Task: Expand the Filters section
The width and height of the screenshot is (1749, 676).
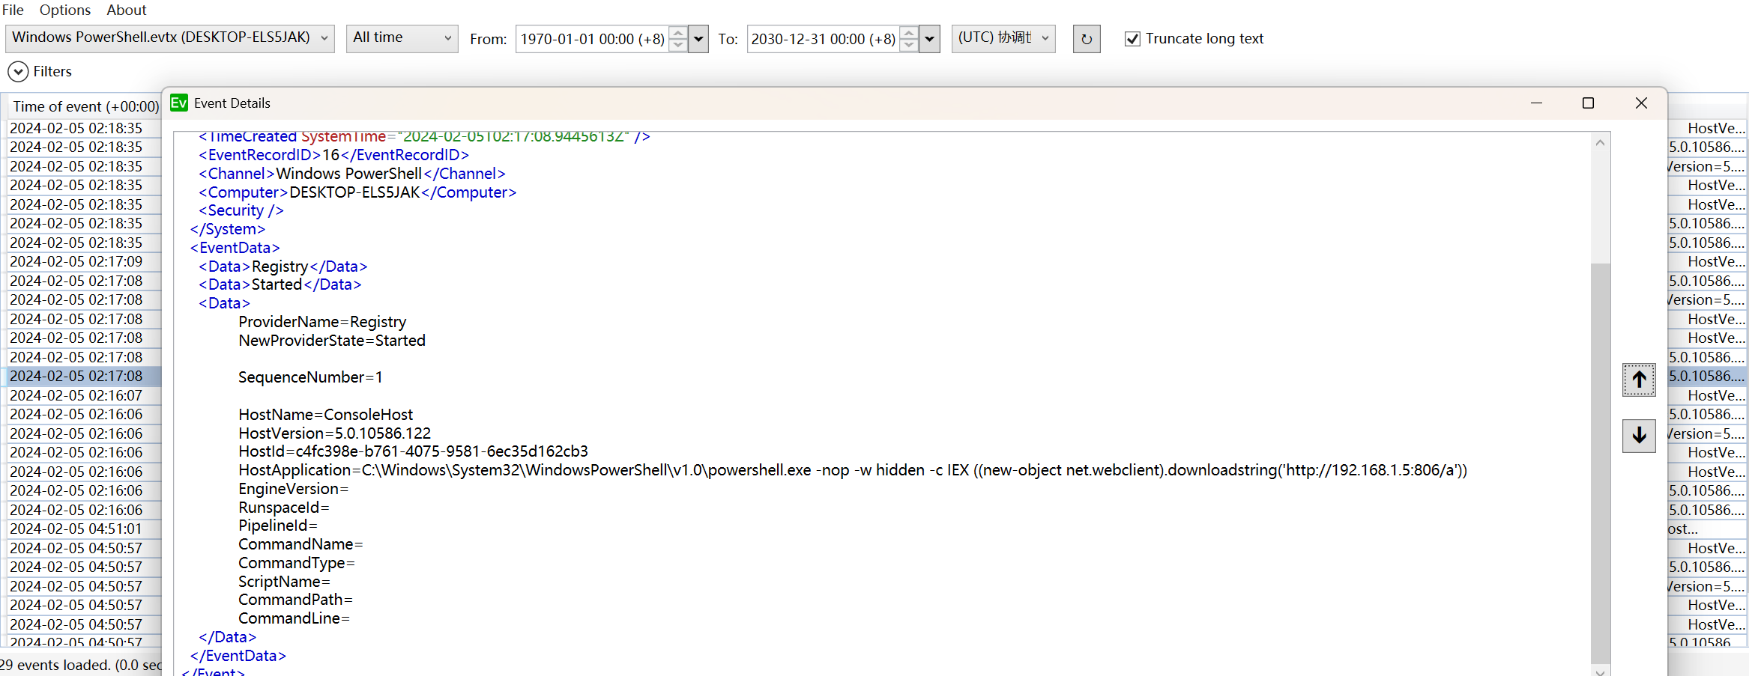Action: click(18, 72)
